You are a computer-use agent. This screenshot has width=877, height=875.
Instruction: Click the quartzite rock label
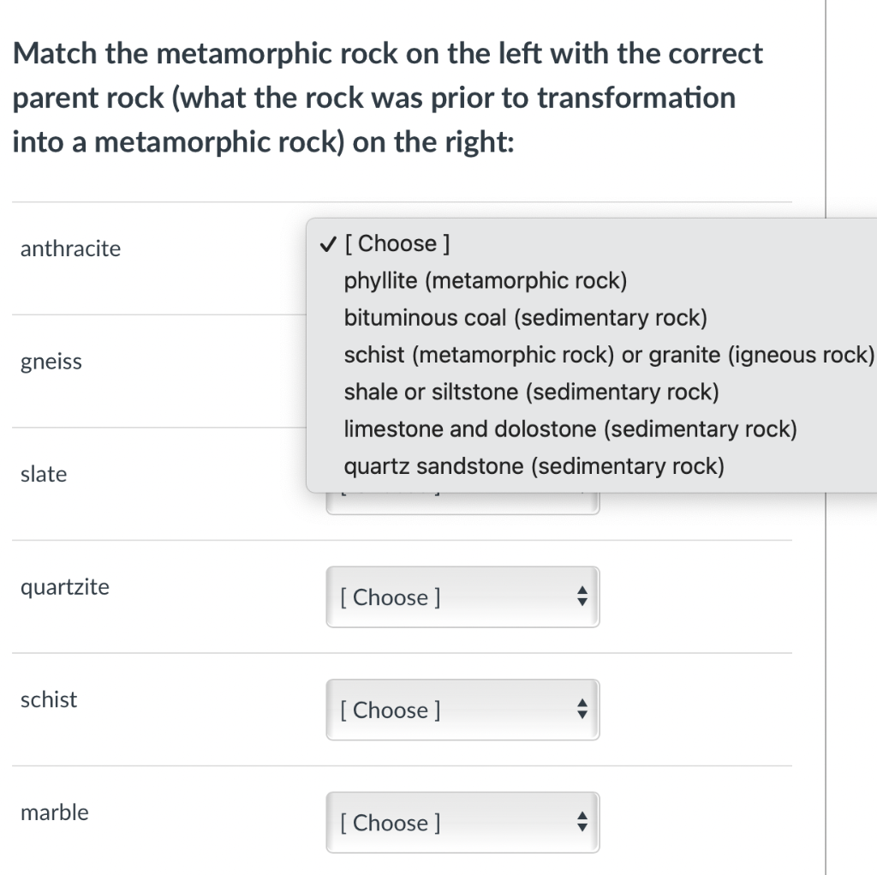(65, 586)
